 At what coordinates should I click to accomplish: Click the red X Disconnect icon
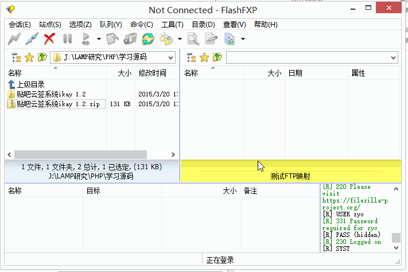coord(49,39)
